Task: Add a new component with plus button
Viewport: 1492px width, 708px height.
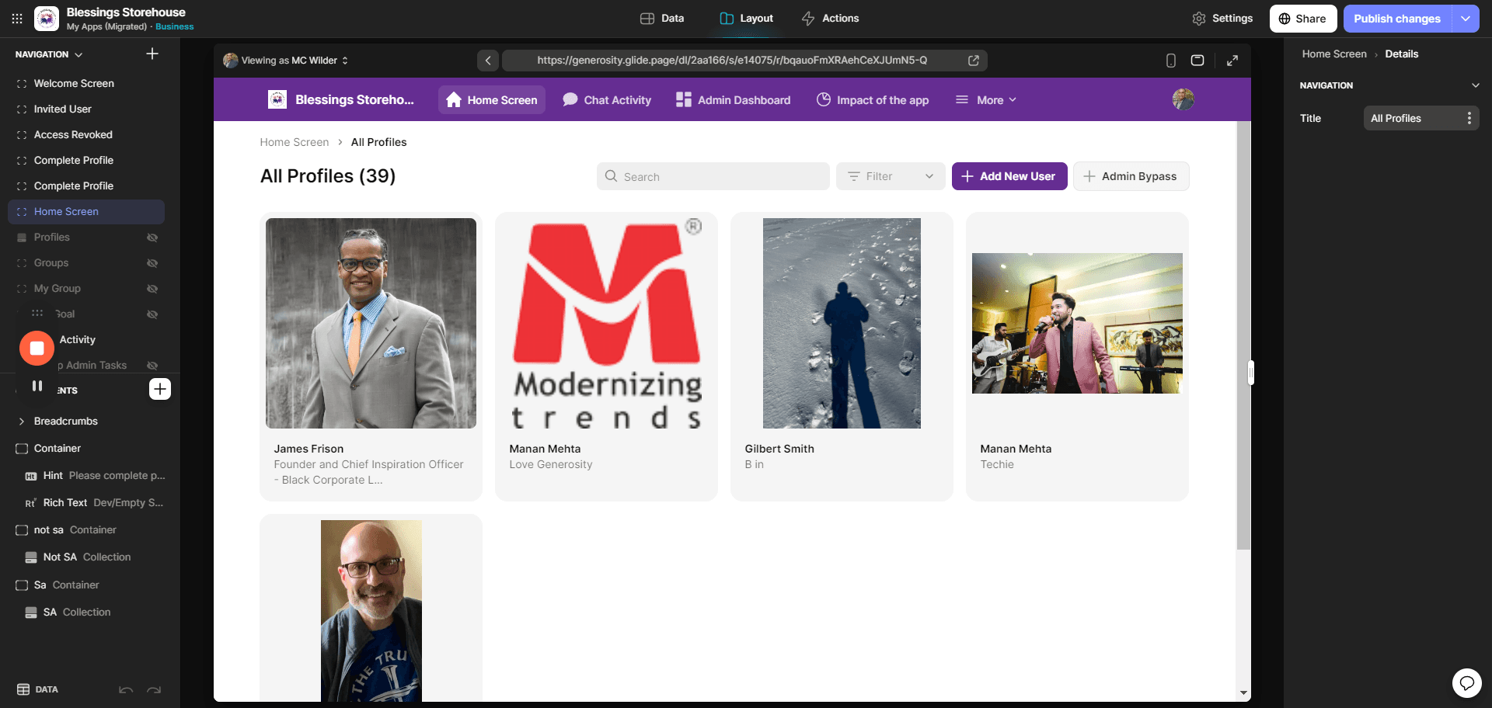Action: coord(160,389)
